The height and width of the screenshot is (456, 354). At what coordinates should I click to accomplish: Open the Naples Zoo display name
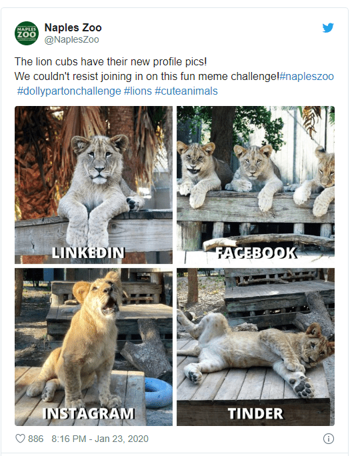73,27
